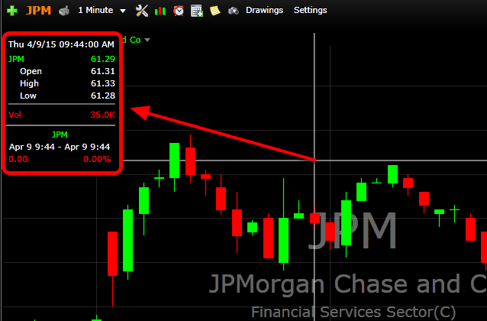487x321 pixels.
Task: Click the tallest green candlestick left of the crosshair
Action: [x=128, y=241]
